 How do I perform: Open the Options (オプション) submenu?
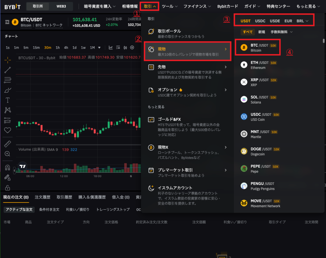[188, 92]
